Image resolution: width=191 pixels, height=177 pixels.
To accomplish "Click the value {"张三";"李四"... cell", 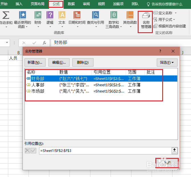I will click(x=74, y=85).
